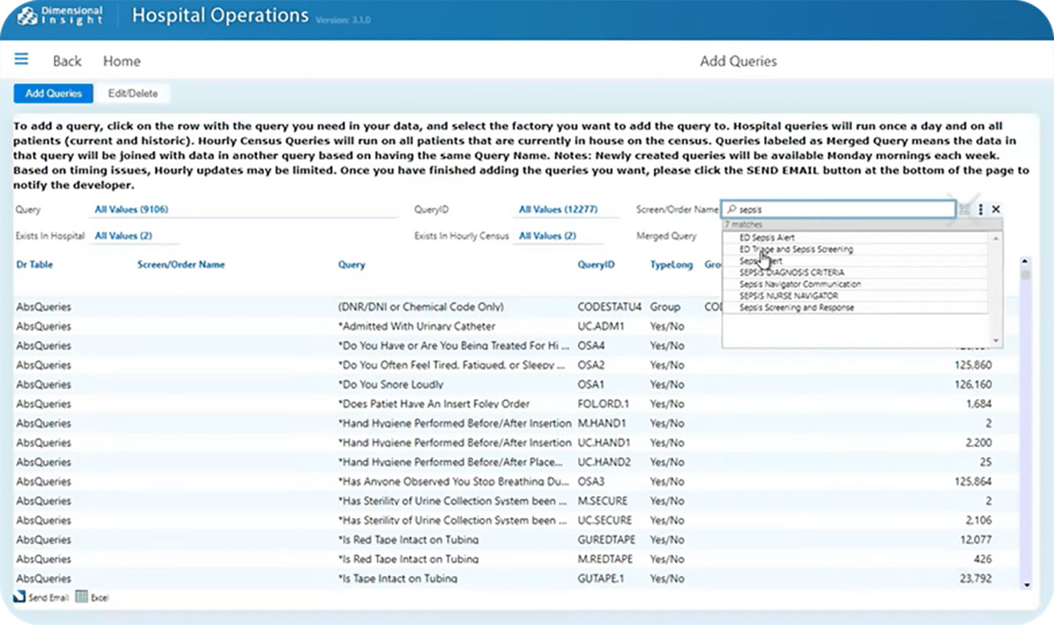
Task: Navigate to Home
Action: pos(122,61)
